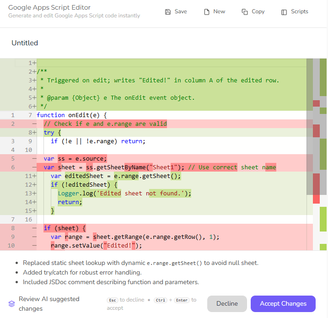Click the added 'var editedSheet = e.range.getSheet();' line

[116, 176]
